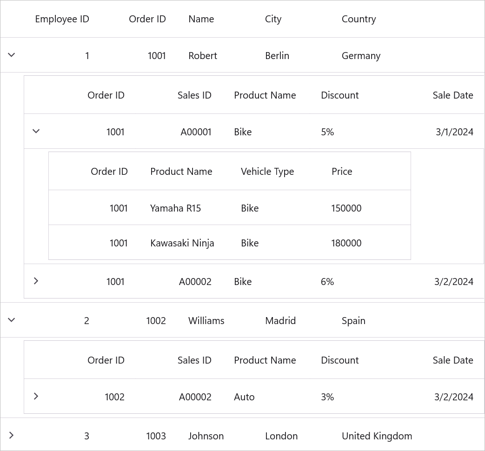Collapse the Robert employee row
Screen dimensions: 485x451
pos(12,55)
